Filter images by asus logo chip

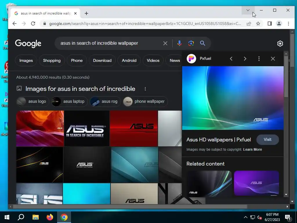coord(33,101)
